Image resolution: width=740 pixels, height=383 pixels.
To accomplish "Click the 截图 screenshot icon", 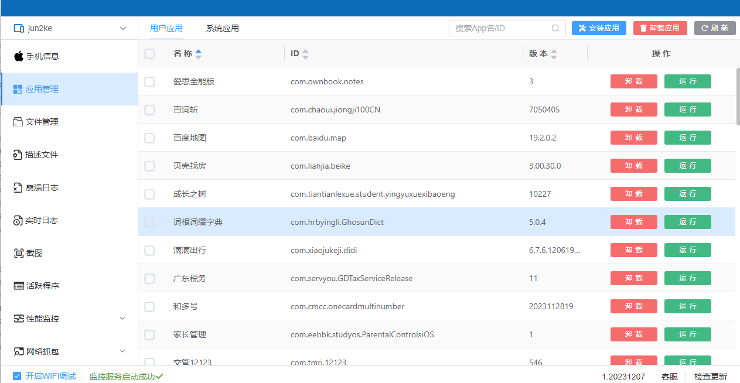I will coord(18,253).
